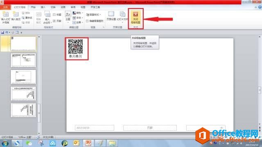Open the File tab

pos(5,7)
